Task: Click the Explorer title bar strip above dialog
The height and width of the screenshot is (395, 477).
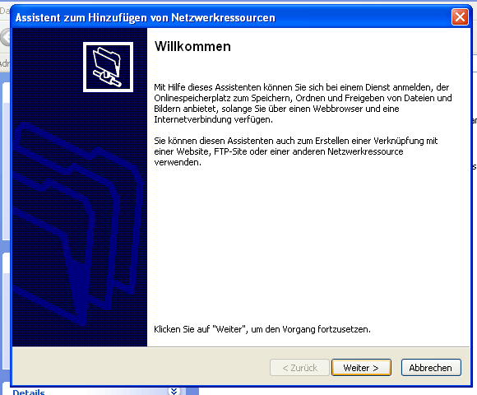Action: (238, 1)
